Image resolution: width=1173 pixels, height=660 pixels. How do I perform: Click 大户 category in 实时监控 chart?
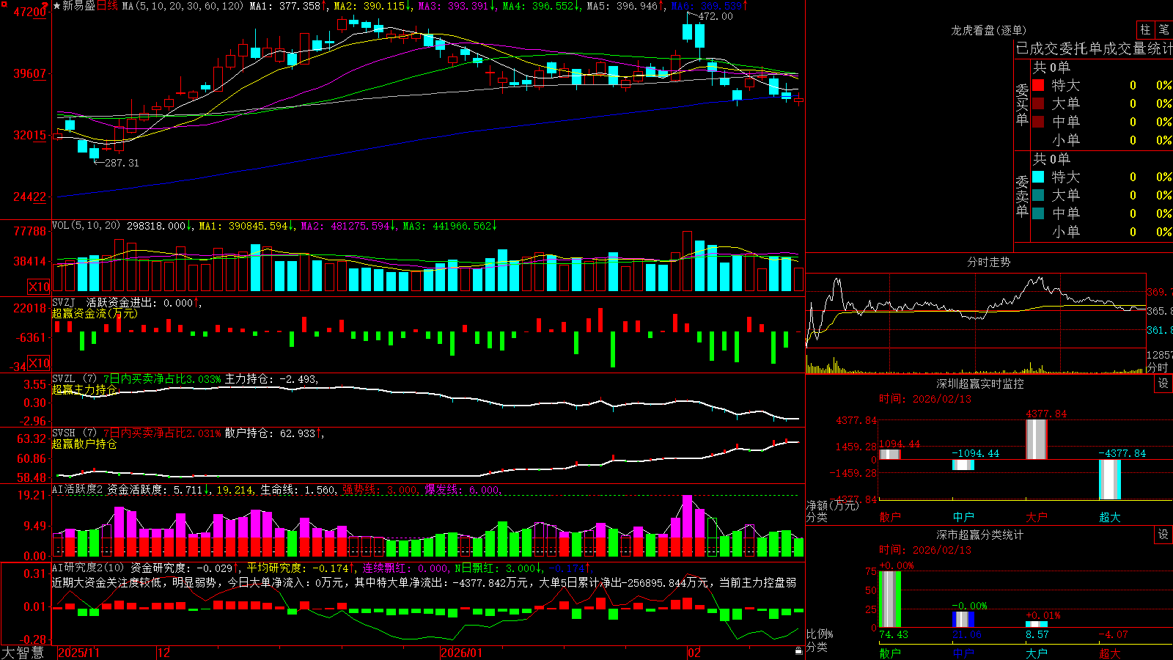pyautogui.click(x=1037, y=517)
